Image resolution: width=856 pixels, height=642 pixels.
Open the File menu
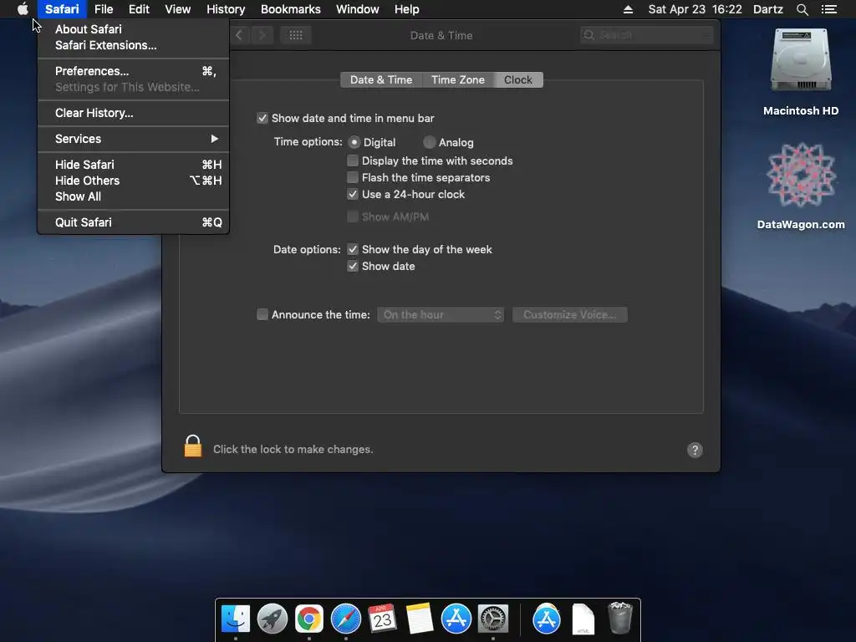(103, 9)
